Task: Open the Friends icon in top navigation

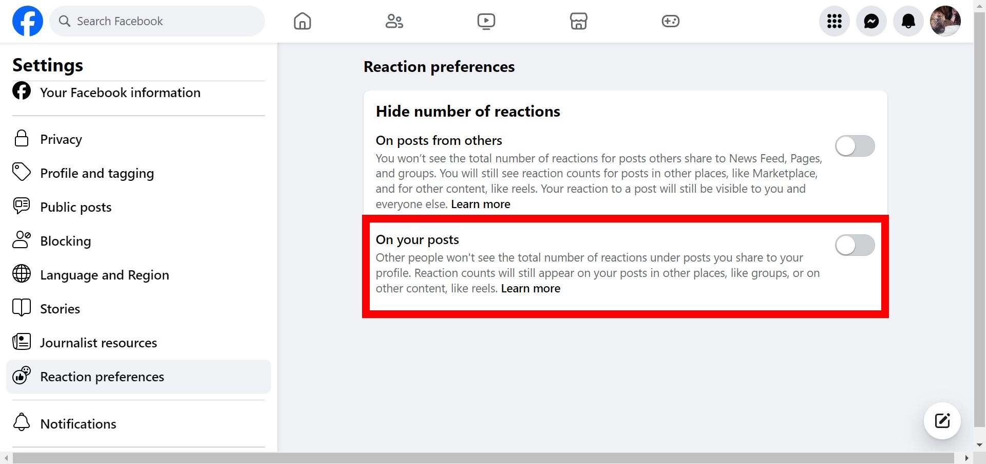Action: pos(394,21)
